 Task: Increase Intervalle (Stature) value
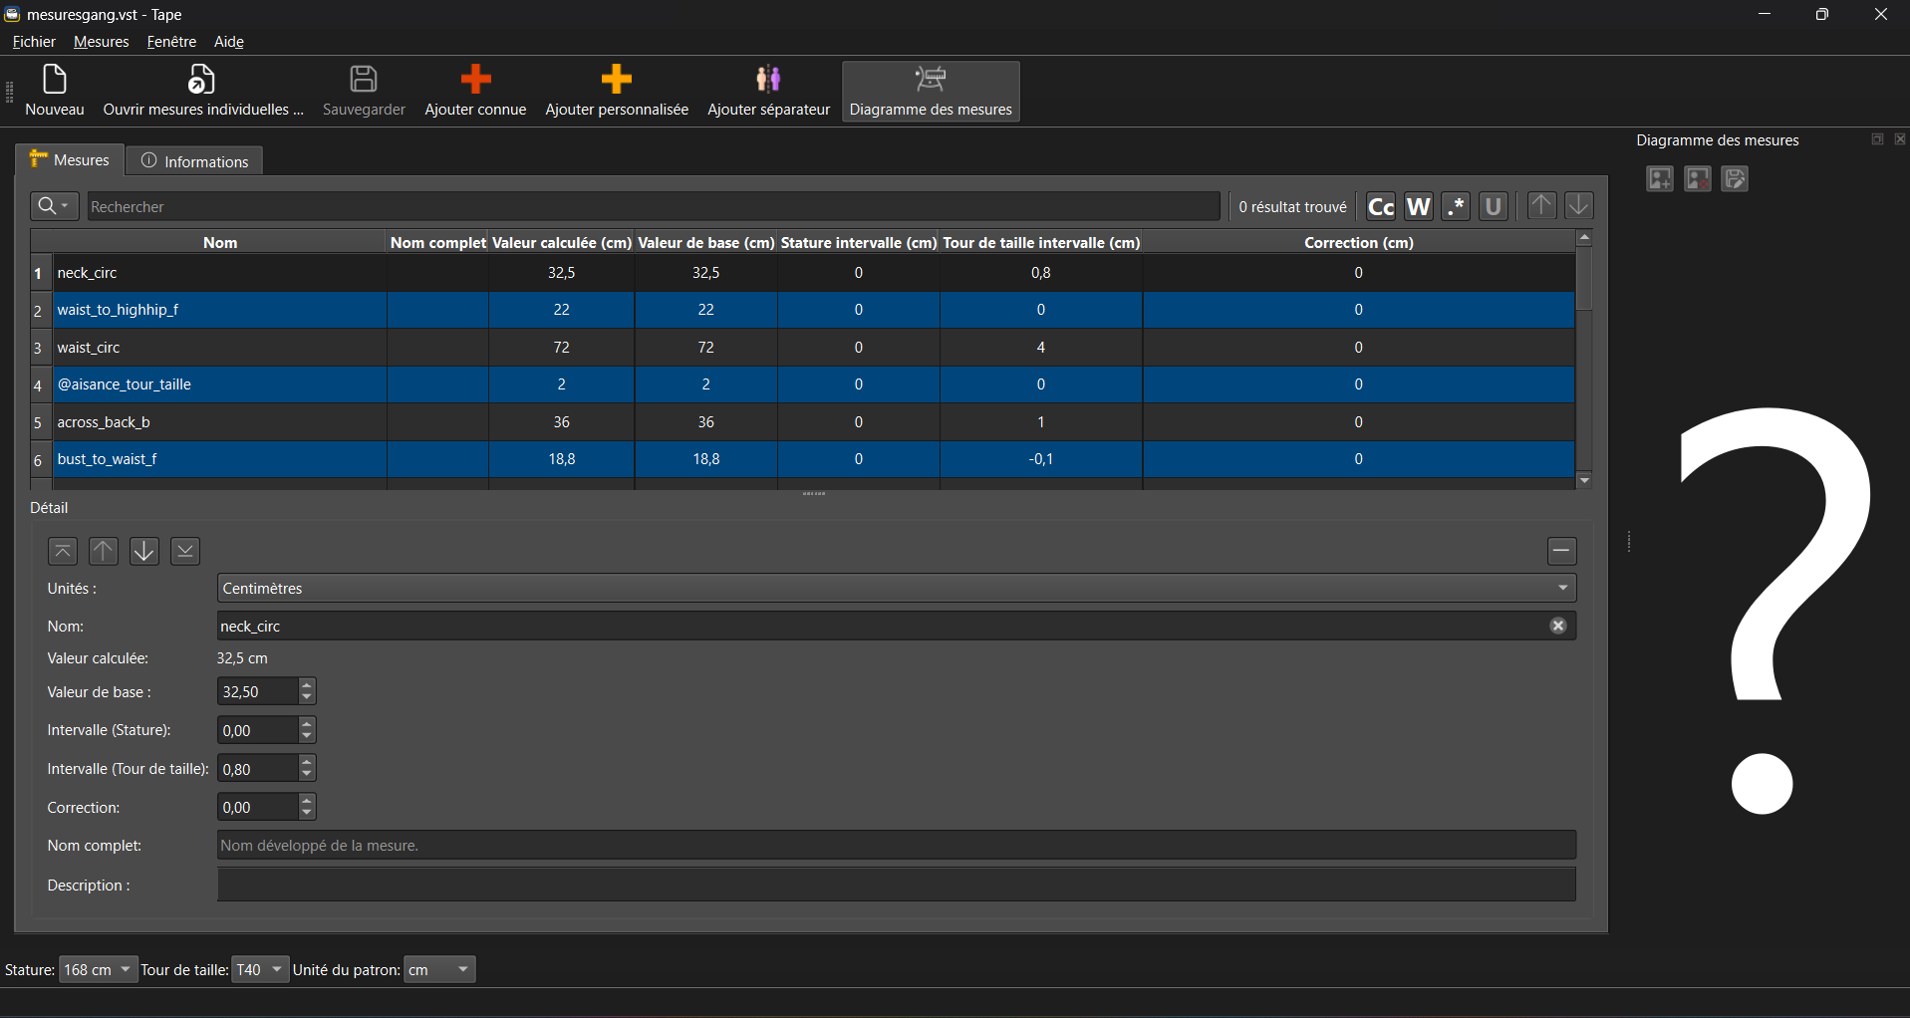(x=307, y=724)
